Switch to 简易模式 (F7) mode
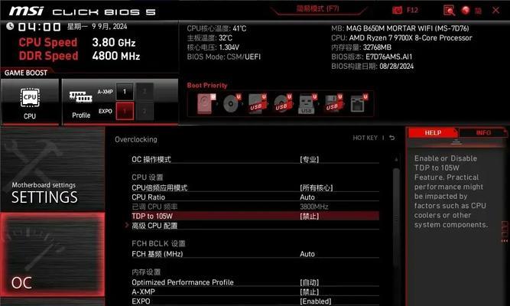510x306 pixels. (317, 8)
